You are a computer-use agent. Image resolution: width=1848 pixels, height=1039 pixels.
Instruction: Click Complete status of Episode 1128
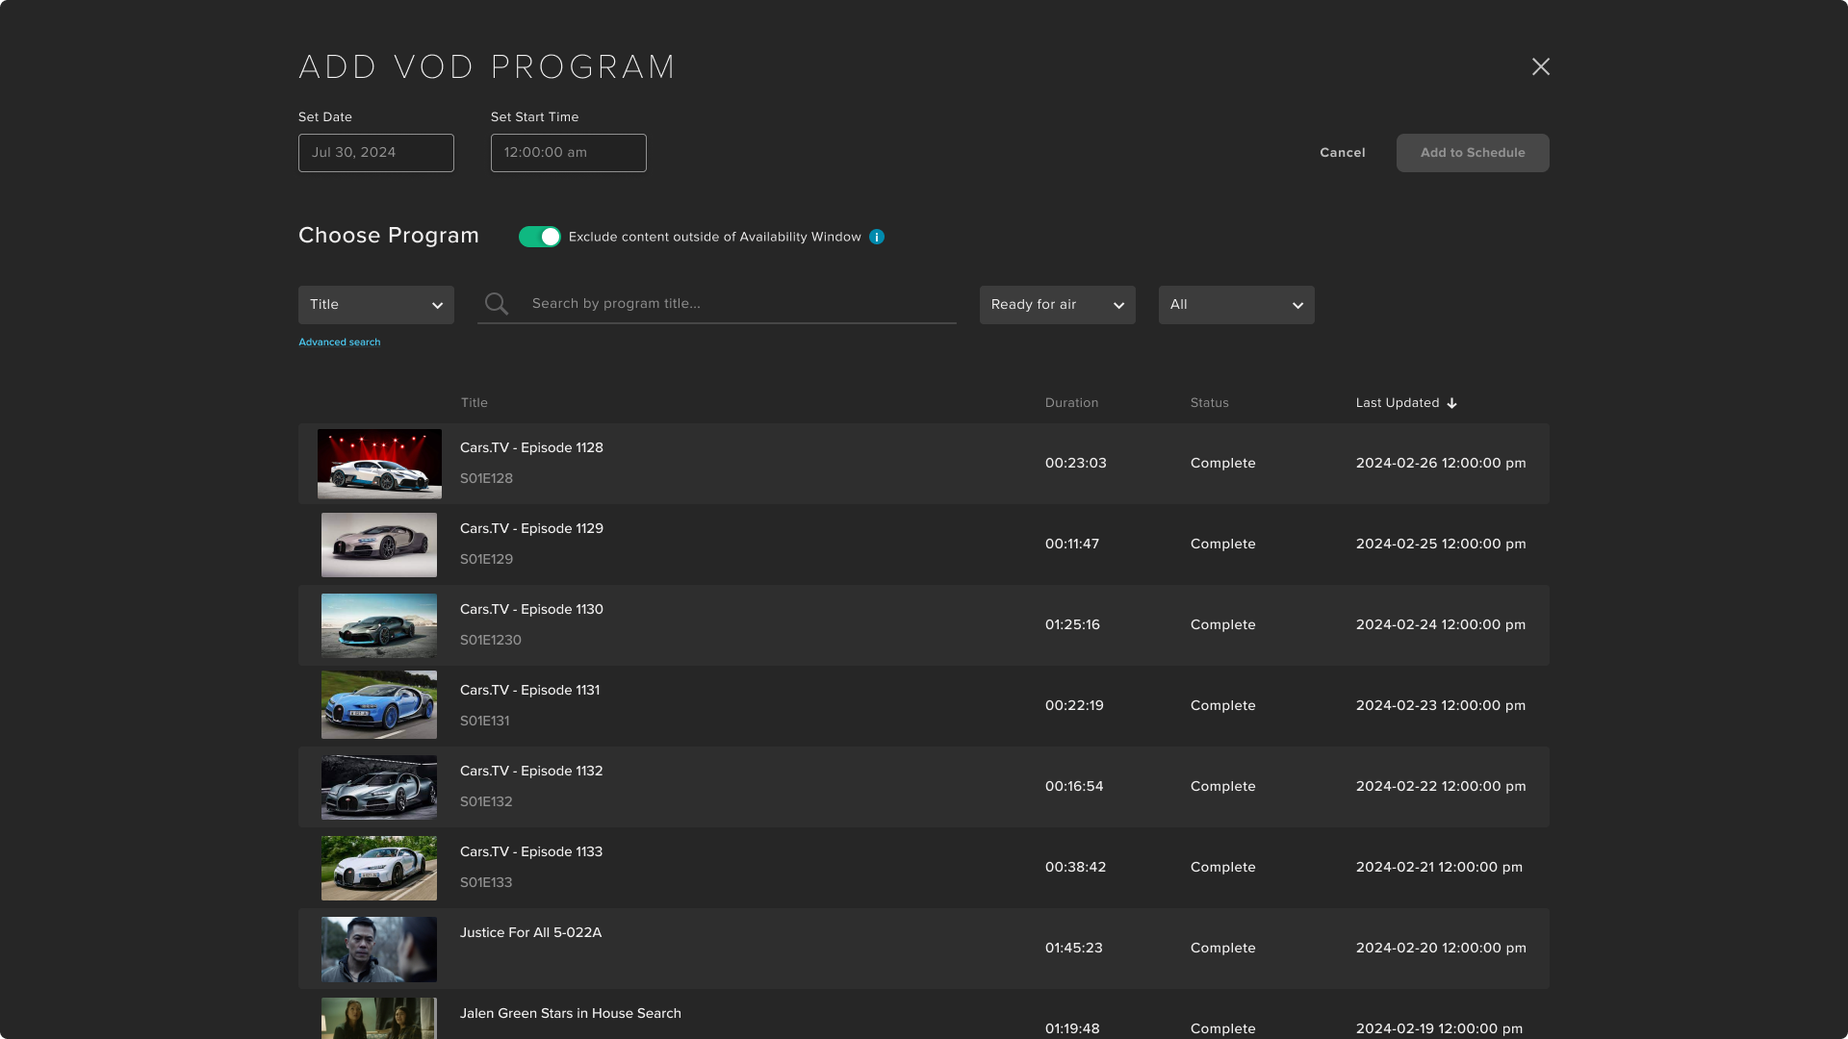1222,464
